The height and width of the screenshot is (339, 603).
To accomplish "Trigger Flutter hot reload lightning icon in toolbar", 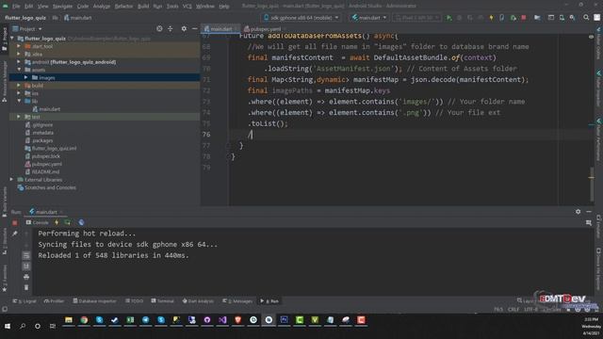I will pos(491,18).
